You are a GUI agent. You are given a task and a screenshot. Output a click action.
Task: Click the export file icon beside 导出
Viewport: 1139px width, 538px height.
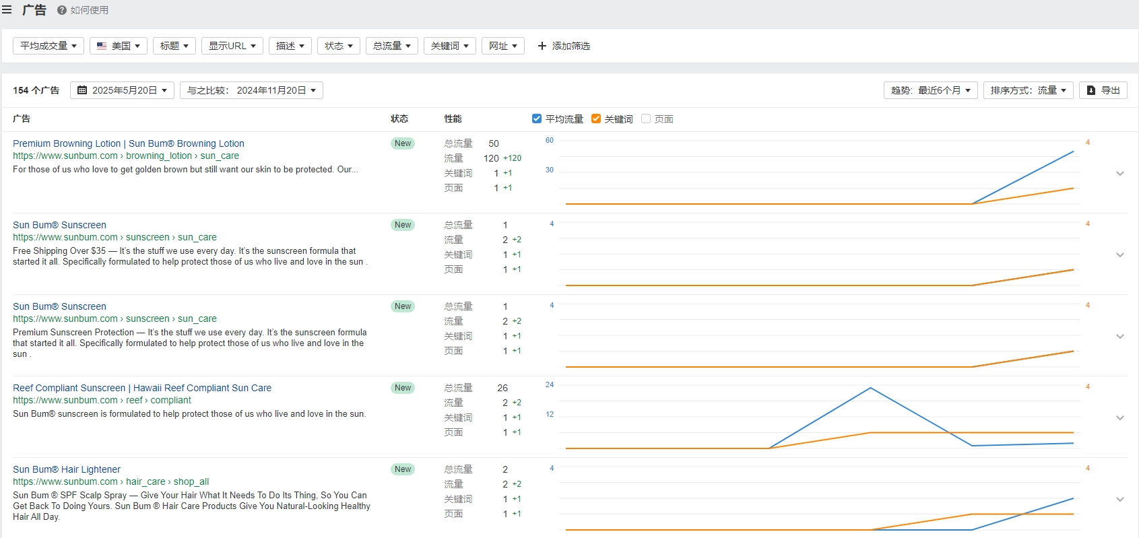click(x=1091, y=90)
